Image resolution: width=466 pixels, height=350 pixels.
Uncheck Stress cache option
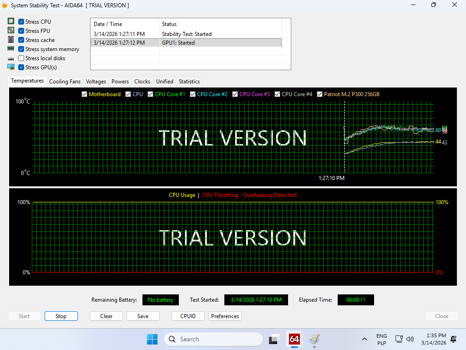(21, 40)
